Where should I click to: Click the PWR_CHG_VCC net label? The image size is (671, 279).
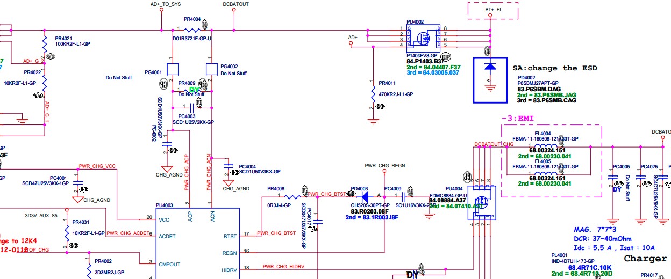pyautogui.click(x=97, y=166)
